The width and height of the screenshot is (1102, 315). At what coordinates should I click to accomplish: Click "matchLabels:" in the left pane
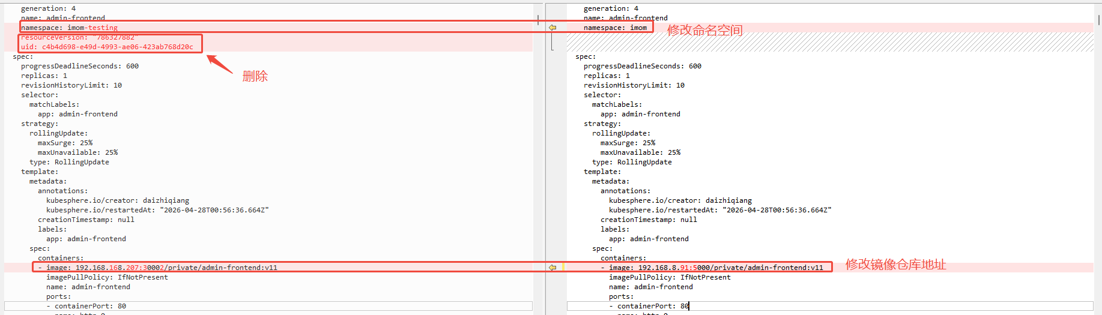[54, 104]
